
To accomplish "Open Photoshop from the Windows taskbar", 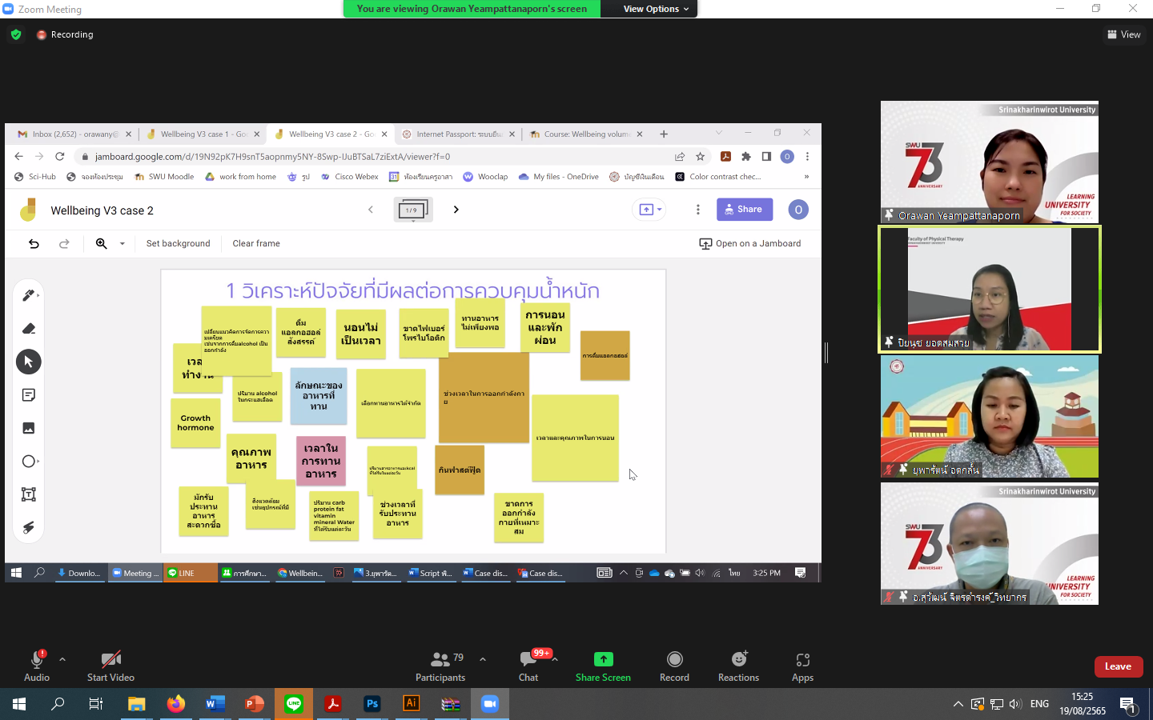I will [372, 704].
